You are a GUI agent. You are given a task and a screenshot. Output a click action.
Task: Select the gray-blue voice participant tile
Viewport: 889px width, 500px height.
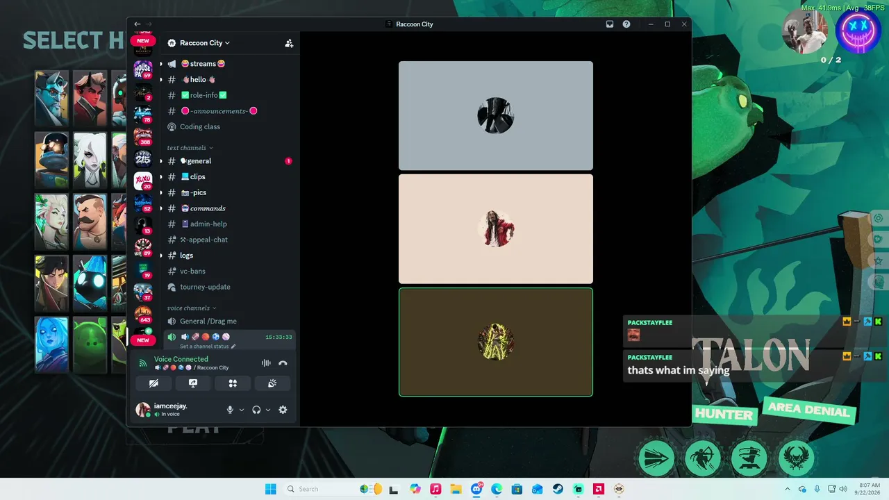[x=496, y=115]
